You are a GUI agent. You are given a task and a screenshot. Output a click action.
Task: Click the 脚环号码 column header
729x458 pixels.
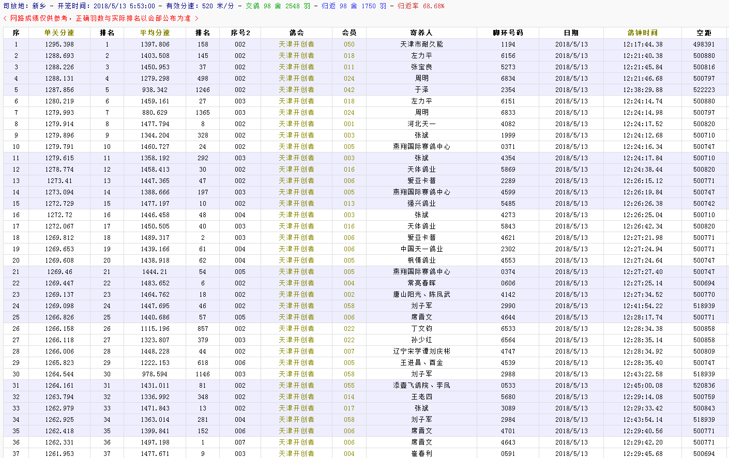pos(508,33)
